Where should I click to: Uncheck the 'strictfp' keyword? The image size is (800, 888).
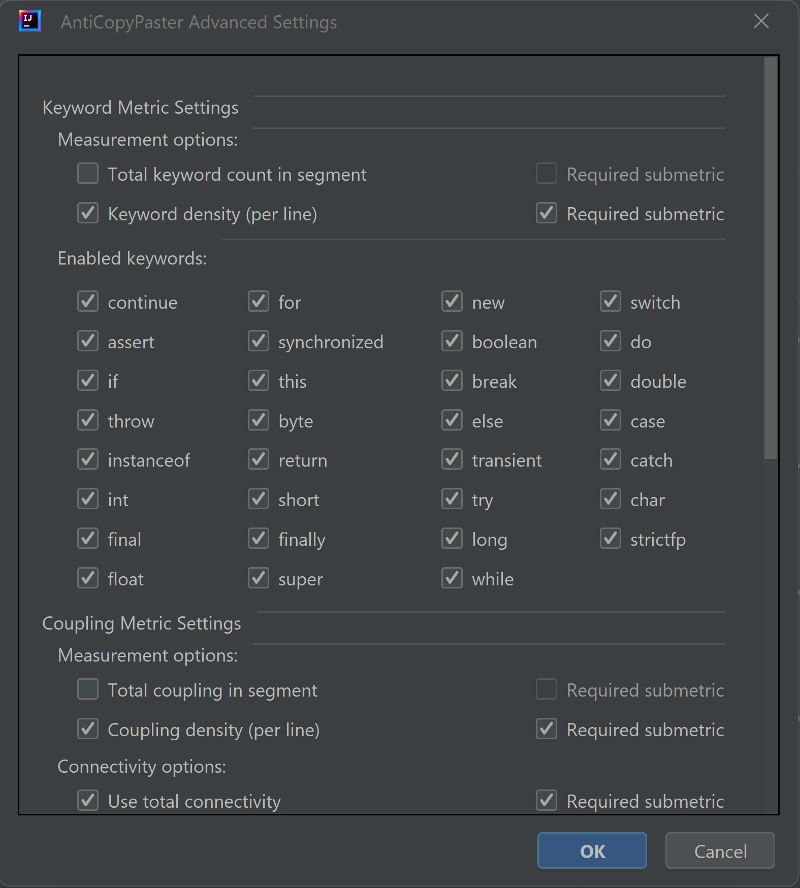point(611,539)
